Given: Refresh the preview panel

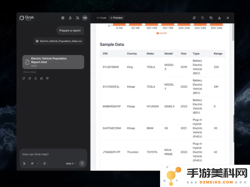Looking at the screenshot, I should pyautogui.click(x=194, y=18).
